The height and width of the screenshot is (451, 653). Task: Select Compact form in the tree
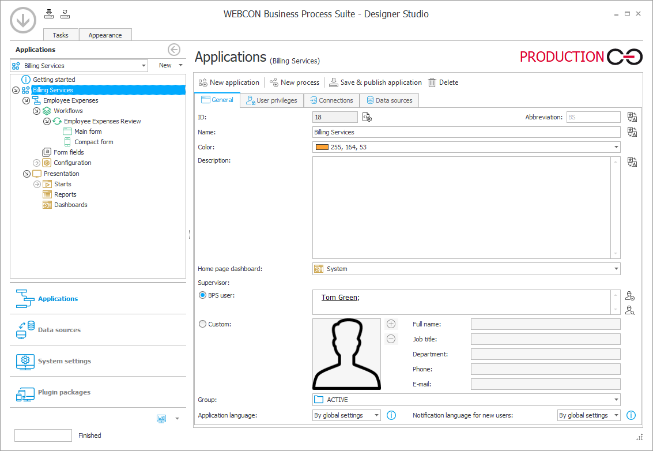pos(94,142)
